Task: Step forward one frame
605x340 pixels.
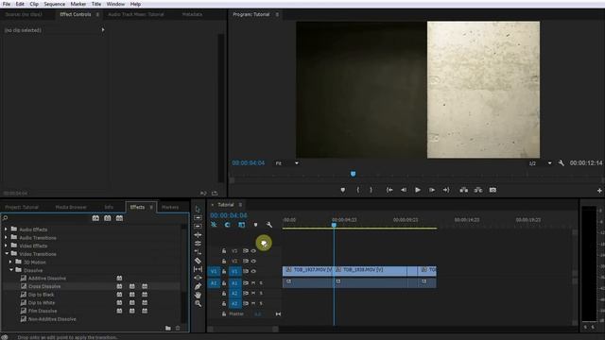Action: click(432, 190)
